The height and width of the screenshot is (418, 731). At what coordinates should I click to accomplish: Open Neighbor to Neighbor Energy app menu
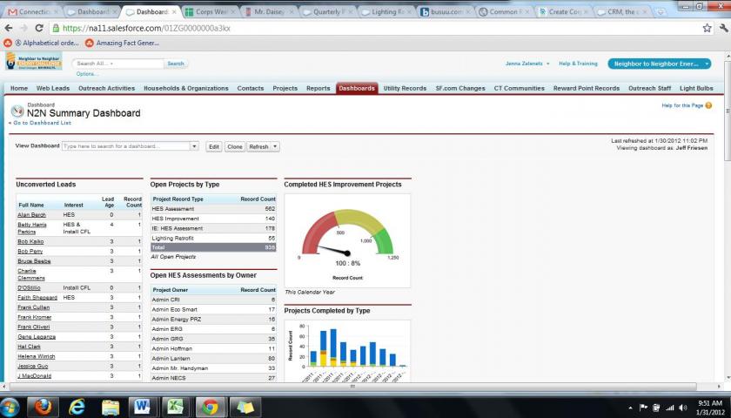[660, 64]
